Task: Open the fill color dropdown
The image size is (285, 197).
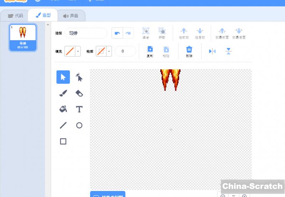Action: point(78,51)
